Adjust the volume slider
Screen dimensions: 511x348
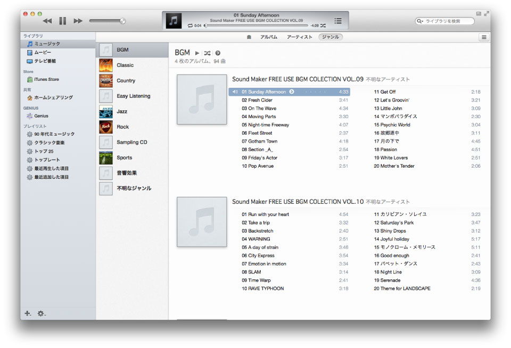pyautogui.click(x=108, y=21)
